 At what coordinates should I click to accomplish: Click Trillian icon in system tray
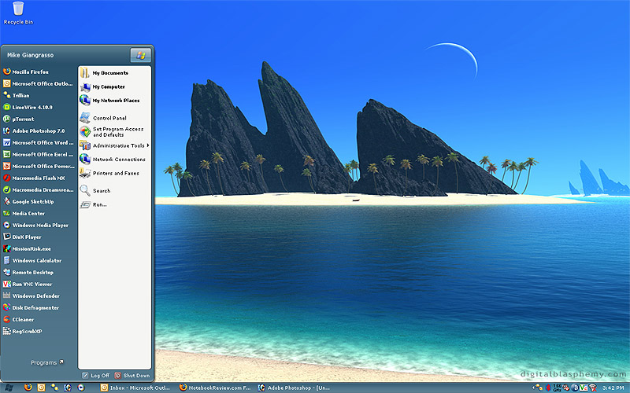pyautogui.click(x=539, y=387)
